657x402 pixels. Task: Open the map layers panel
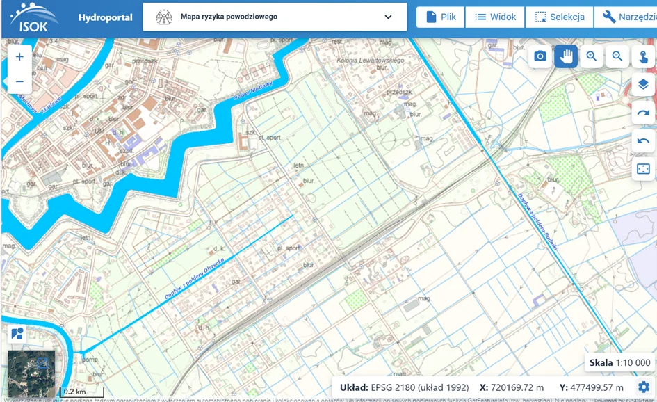tap(643, 85)
